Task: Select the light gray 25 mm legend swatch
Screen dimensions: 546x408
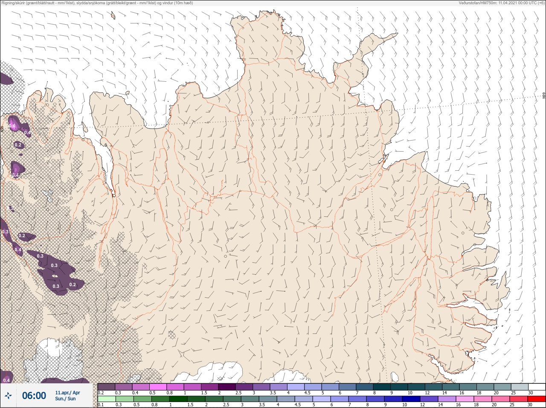Action: click(519, 387)
